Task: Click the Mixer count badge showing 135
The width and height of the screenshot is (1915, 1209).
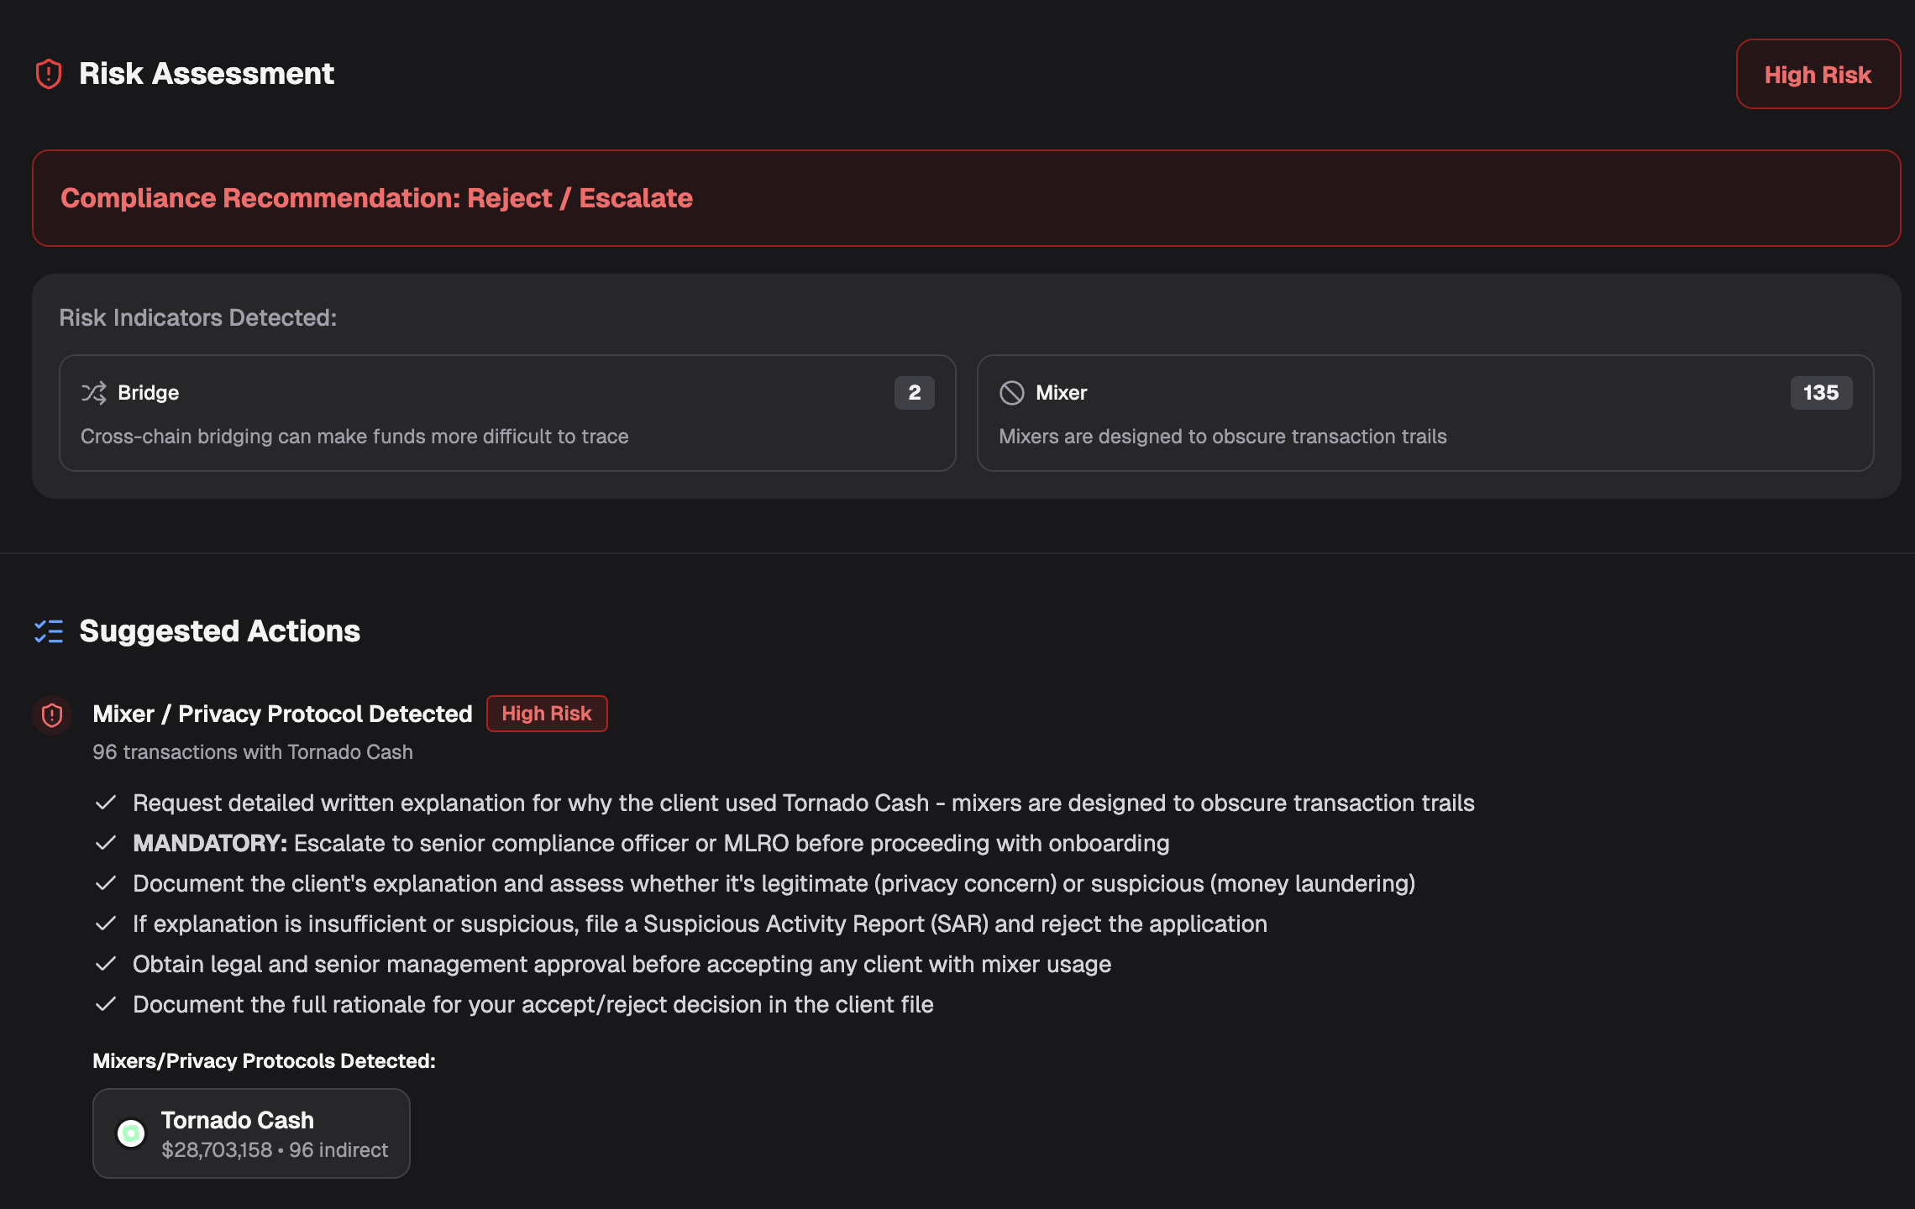Action: (1820, 393)
